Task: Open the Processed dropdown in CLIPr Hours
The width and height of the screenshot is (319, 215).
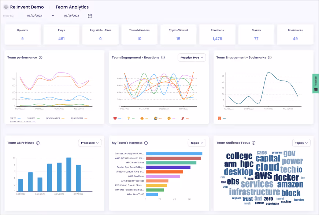Action: click(x=90, y=143)
